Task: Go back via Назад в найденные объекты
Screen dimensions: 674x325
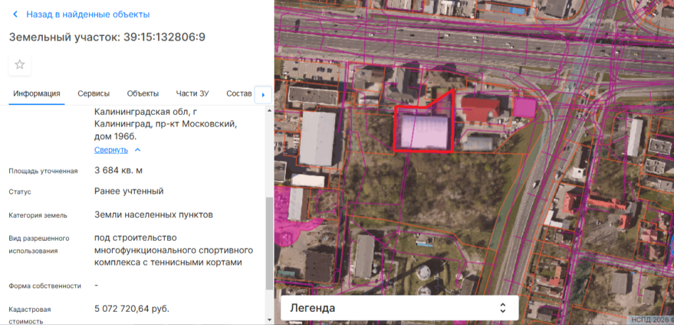Action: click(x=88, y=14)
